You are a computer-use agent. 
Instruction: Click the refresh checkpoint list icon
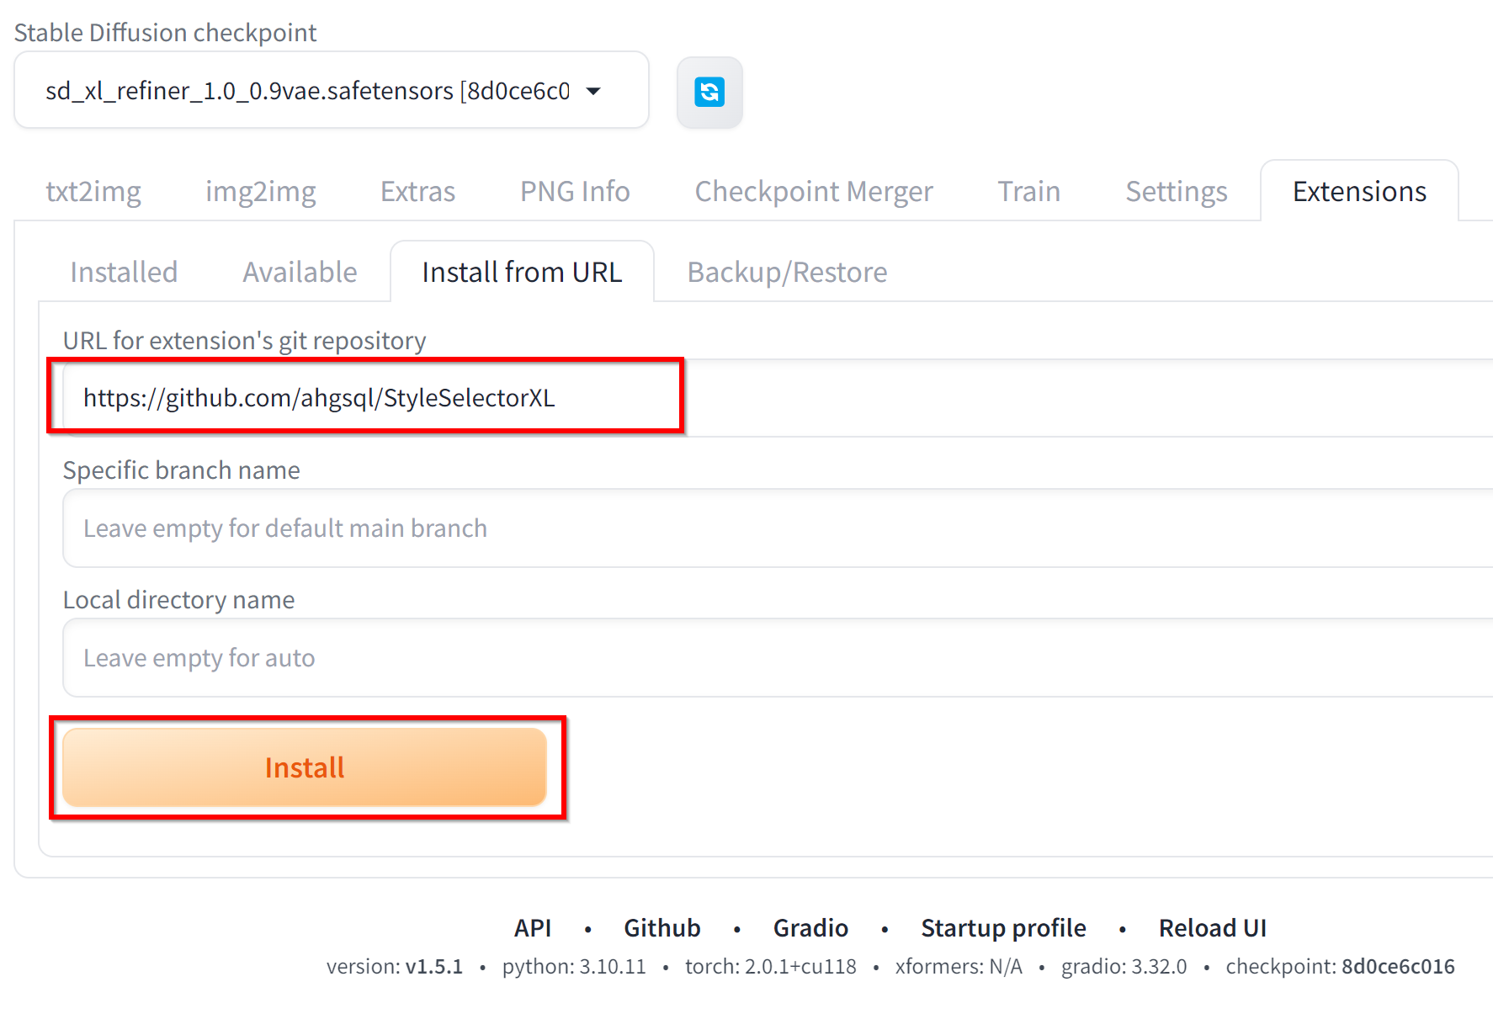coord(709,92)
